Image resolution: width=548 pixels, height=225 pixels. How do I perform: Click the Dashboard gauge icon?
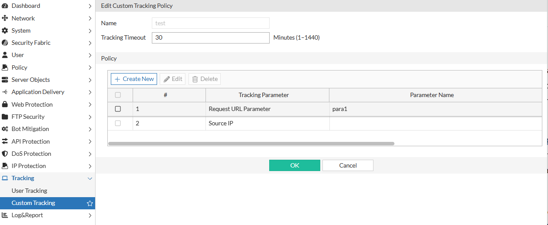[x=5, y=6]
